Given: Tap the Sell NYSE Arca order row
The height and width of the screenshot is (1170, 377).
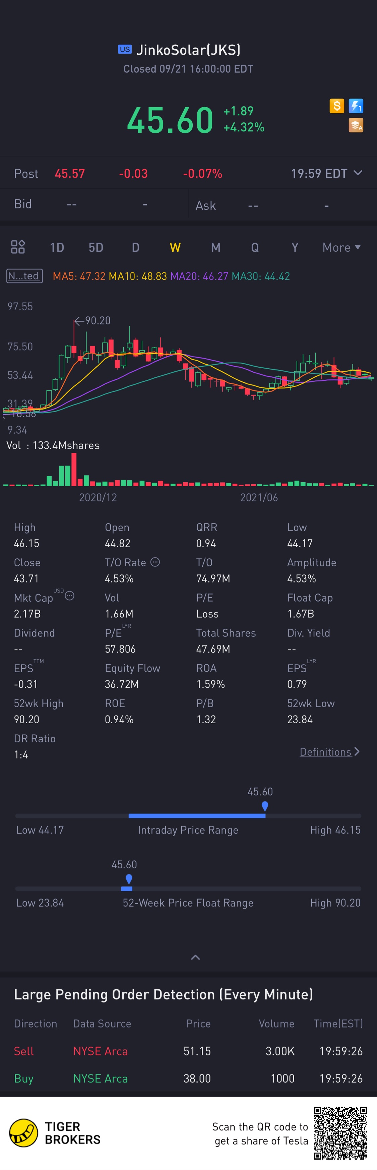Looking at the screenshot, I should coord(188,1051).
